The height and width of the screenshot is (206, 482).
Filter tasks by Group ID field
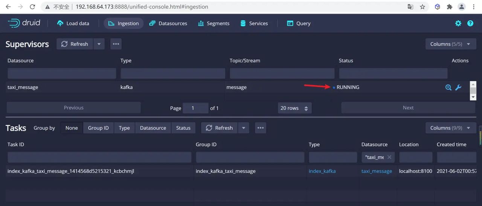click(250, 157)
